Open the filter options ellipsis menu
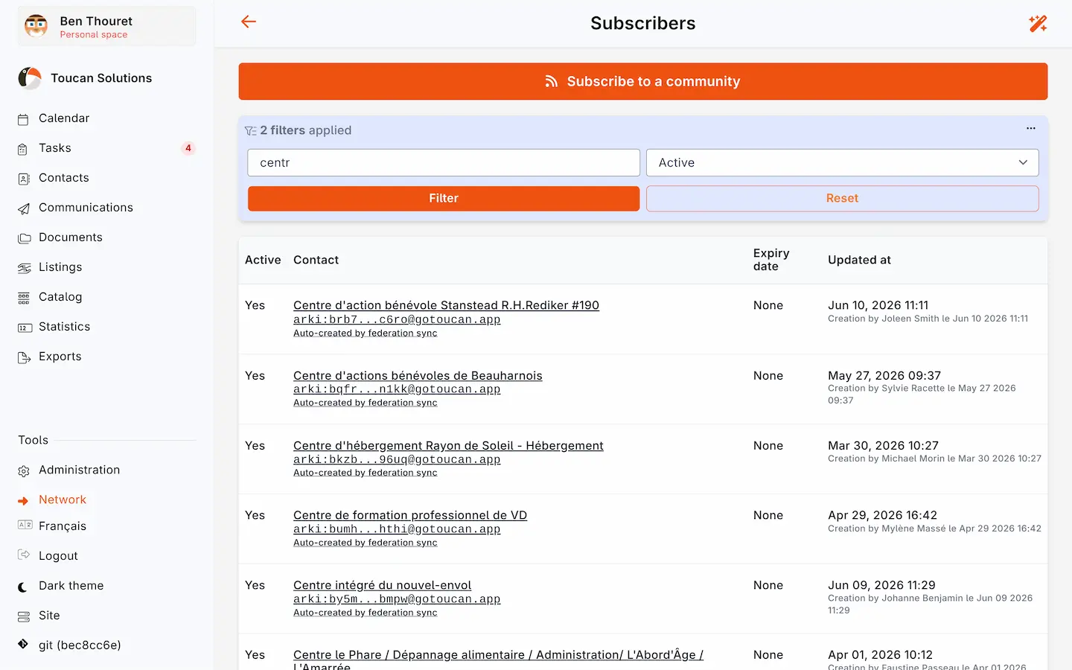 pos(1031,129)
